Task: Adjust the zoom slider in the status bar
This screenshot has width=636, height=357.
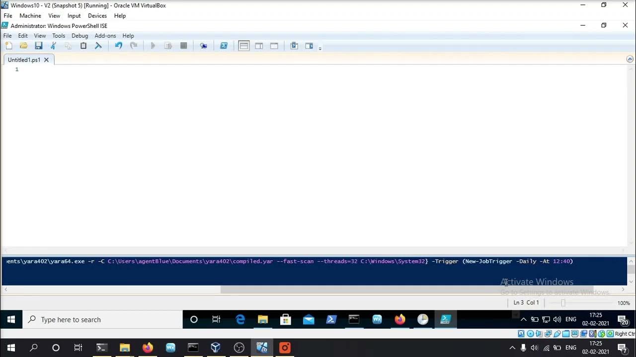Action: tap(563, 302)
